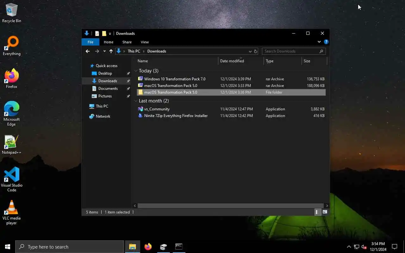
Task: Collapse the Last month (2) group
Action: (136, 101)
